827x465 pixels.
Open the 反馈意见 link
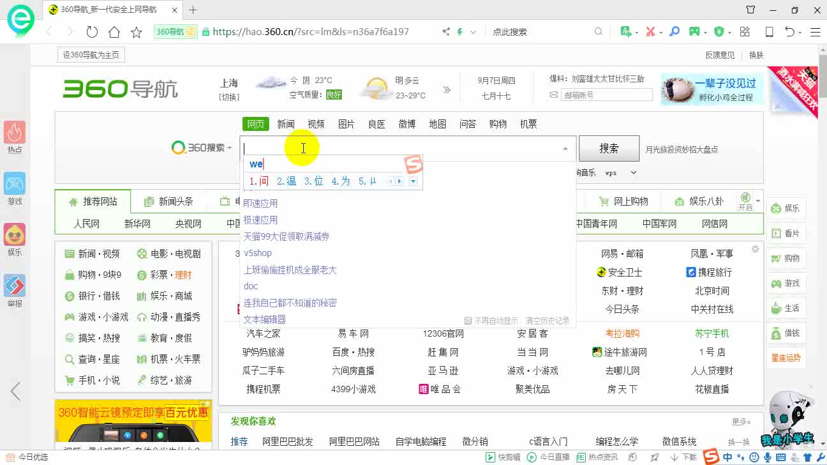pos(720,55)
